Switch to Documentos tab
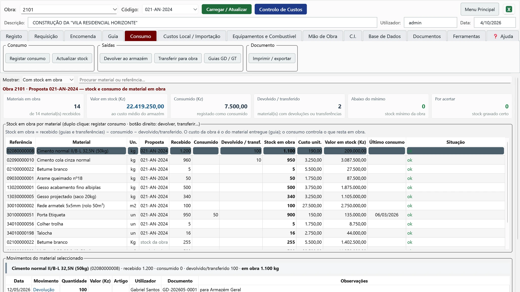Screen dimensions: 520x292 [427, 36]
